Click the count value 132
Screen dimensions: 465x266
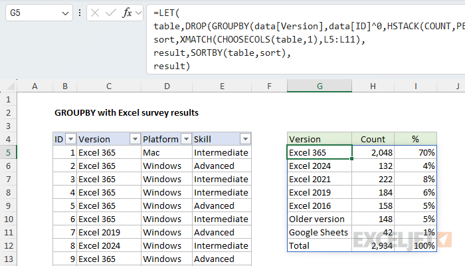pos(373,166)
